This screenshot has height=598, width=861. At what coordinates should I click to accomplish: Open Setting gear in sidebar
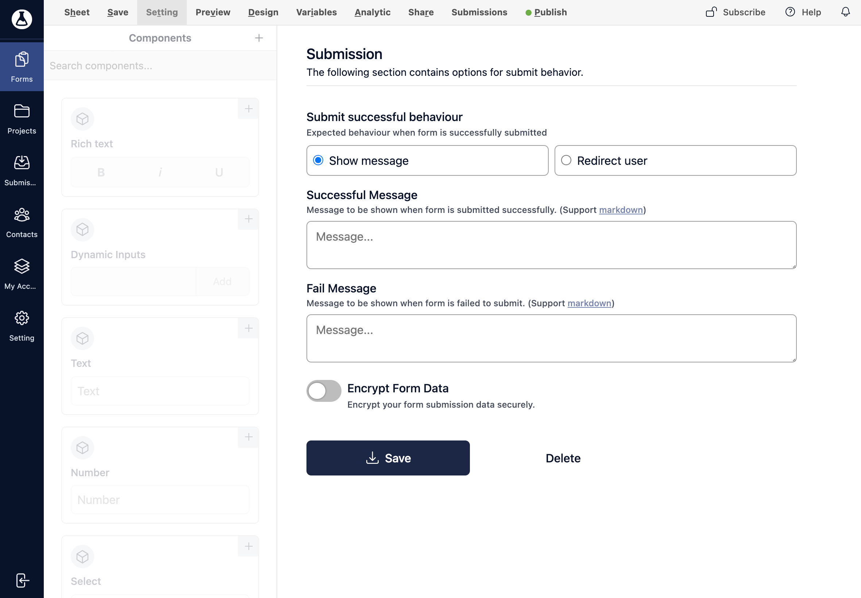22,318
